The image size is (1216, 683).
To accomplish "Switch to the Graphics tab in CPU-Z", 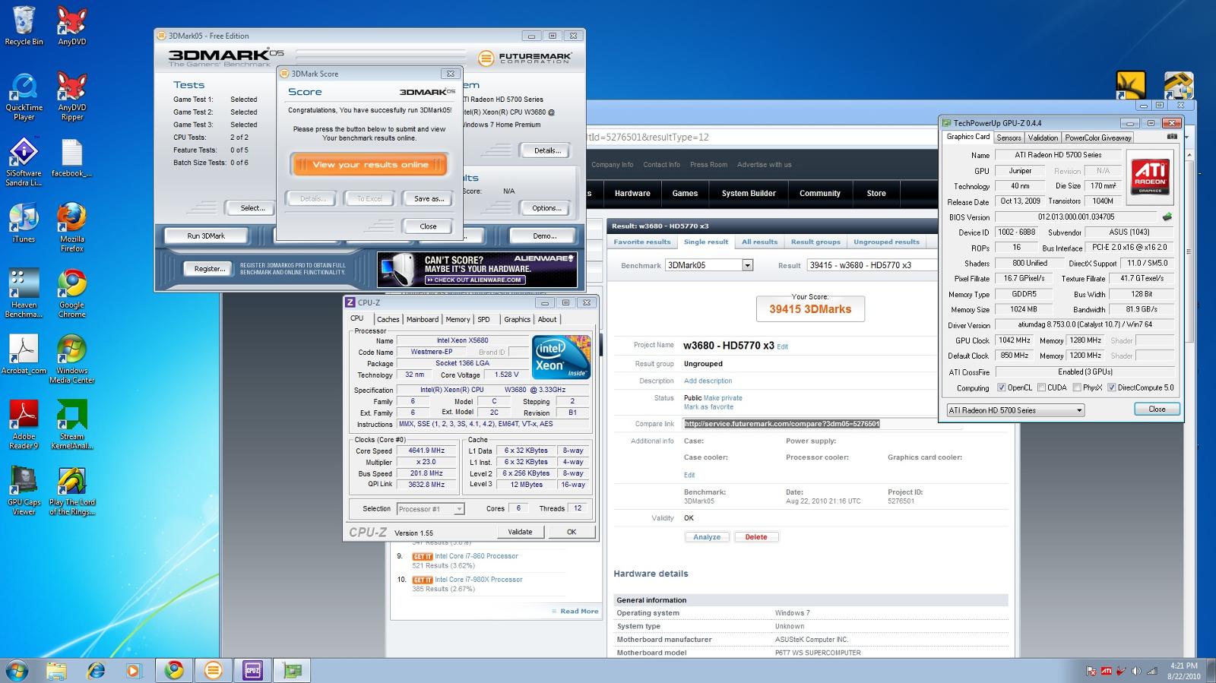I will (517, 319).
